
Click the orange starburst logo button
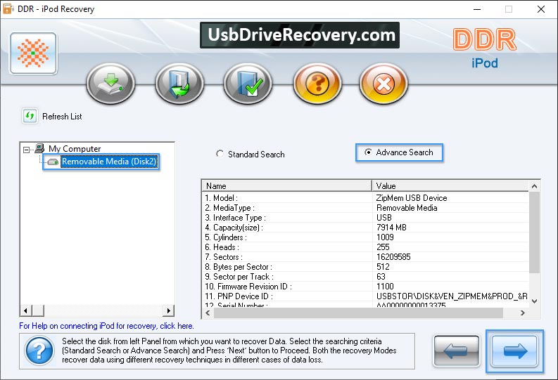[34, 53]
